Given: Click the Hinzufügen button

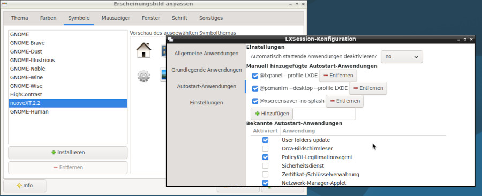Looking at the screenshot, I should [272, 114].
